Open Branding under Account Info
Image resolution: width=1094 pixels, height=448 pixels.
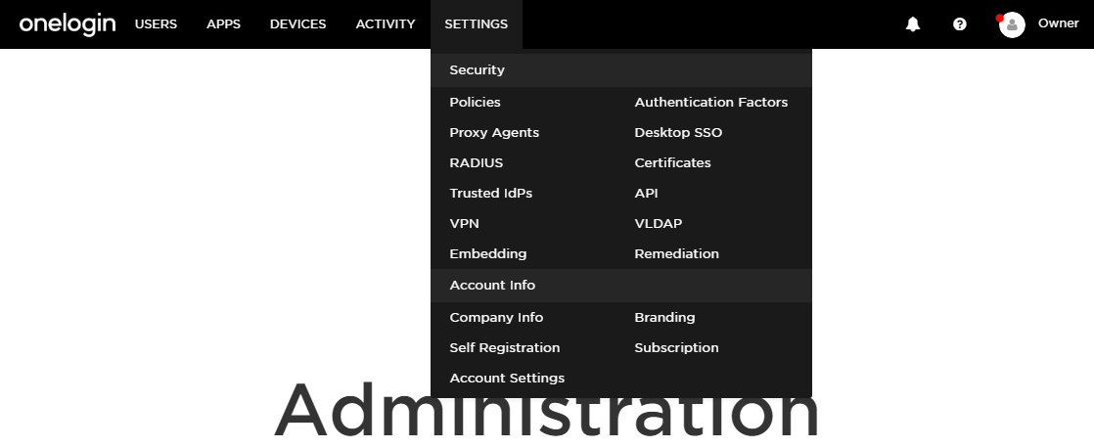click(664, 318)
